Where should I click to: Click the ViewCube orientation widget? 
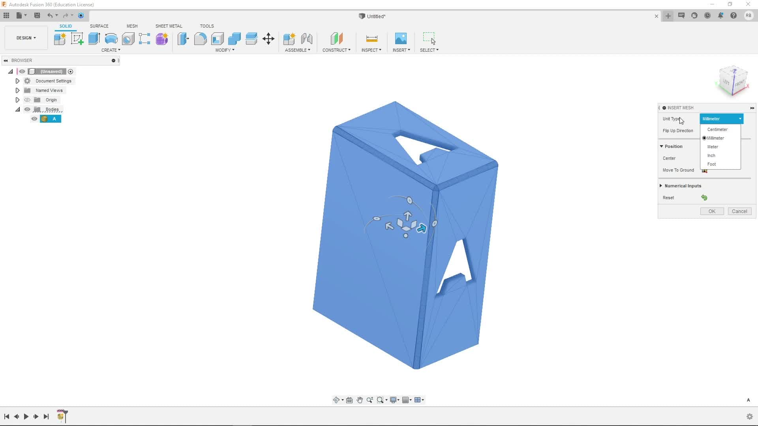[x=733, y=81]
